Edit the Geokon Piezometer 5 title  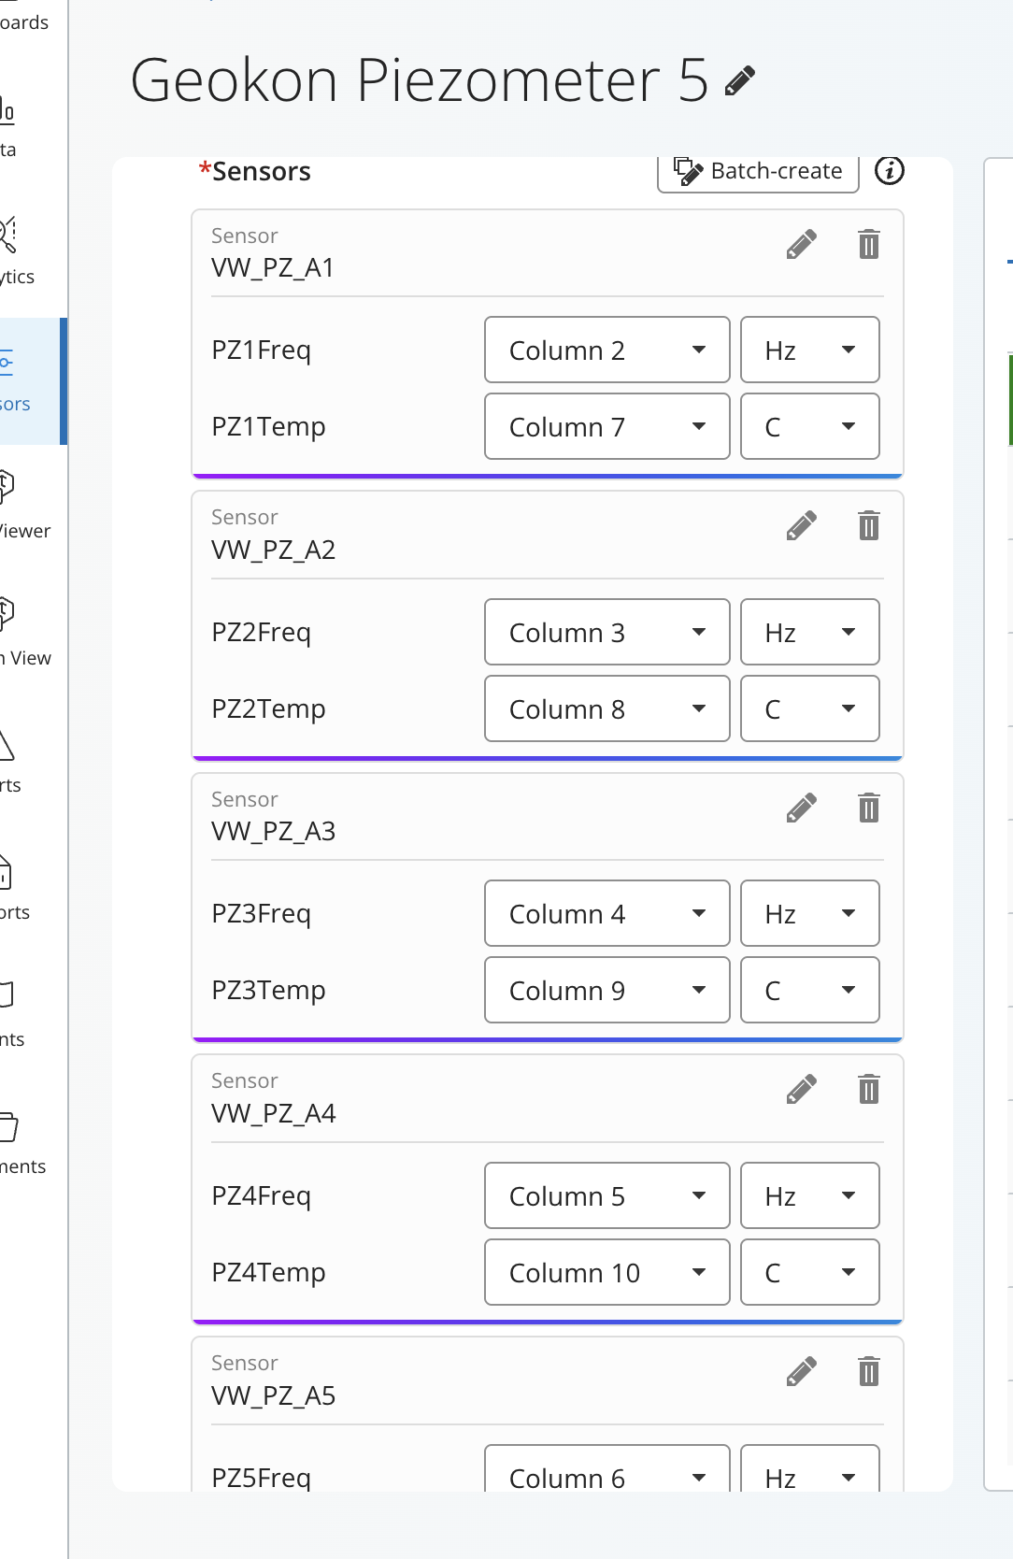coord(740,81)
